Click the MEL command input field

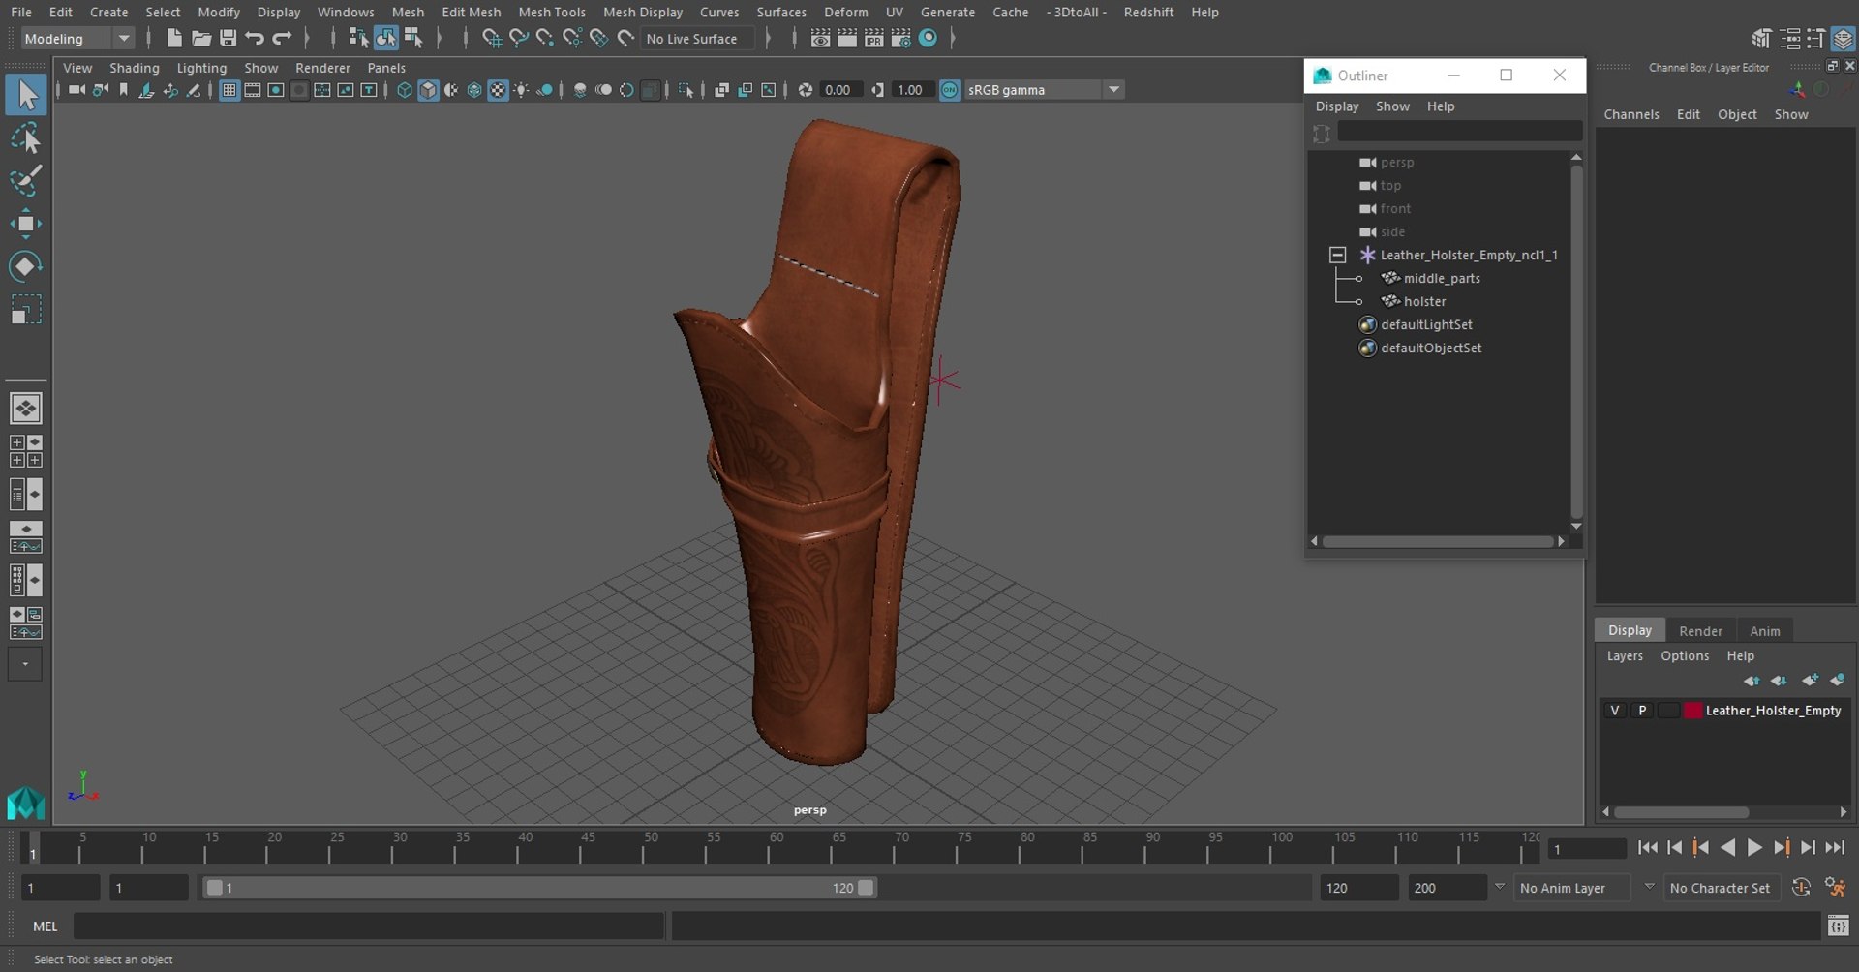coord(369,926)
